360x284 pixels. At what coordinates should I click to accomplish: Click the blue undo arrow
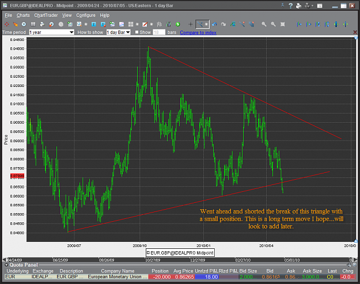[214, 24]
